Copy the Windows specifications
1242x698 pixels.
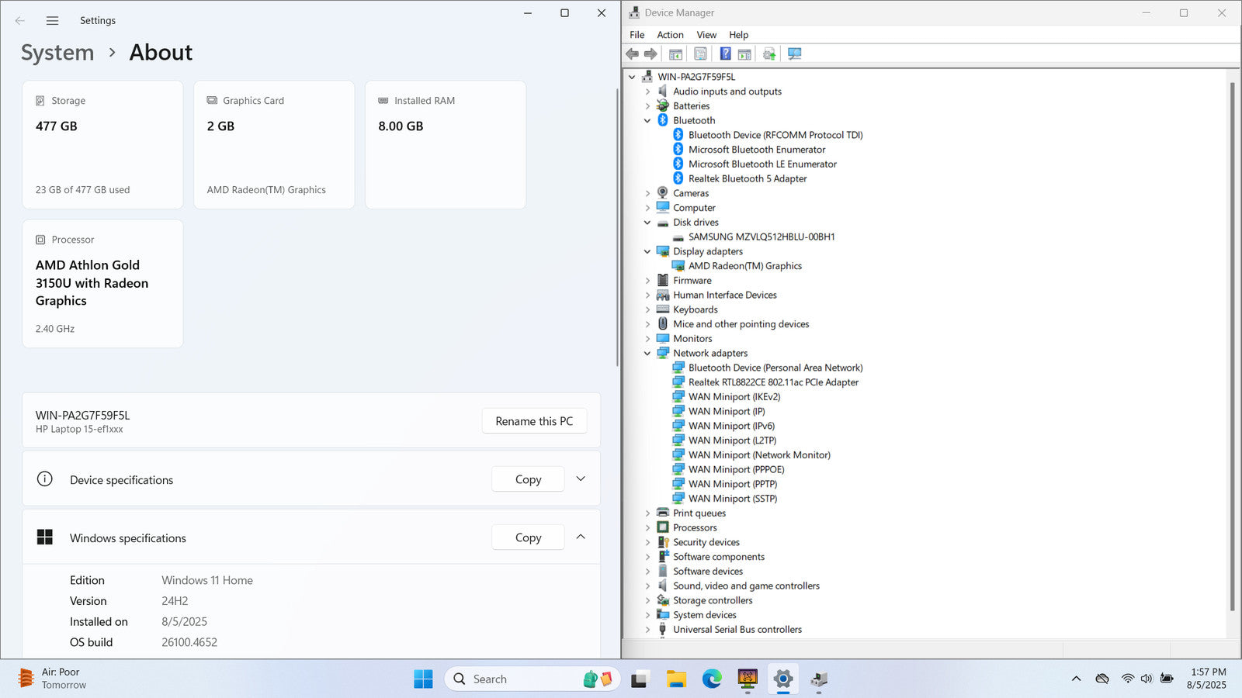pyautogui.click(x=528, y=537)
